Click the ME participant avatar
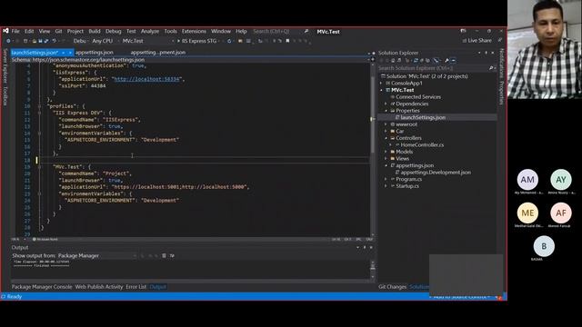The width and height of the screenshot is (582, 327). pos(527,213)
